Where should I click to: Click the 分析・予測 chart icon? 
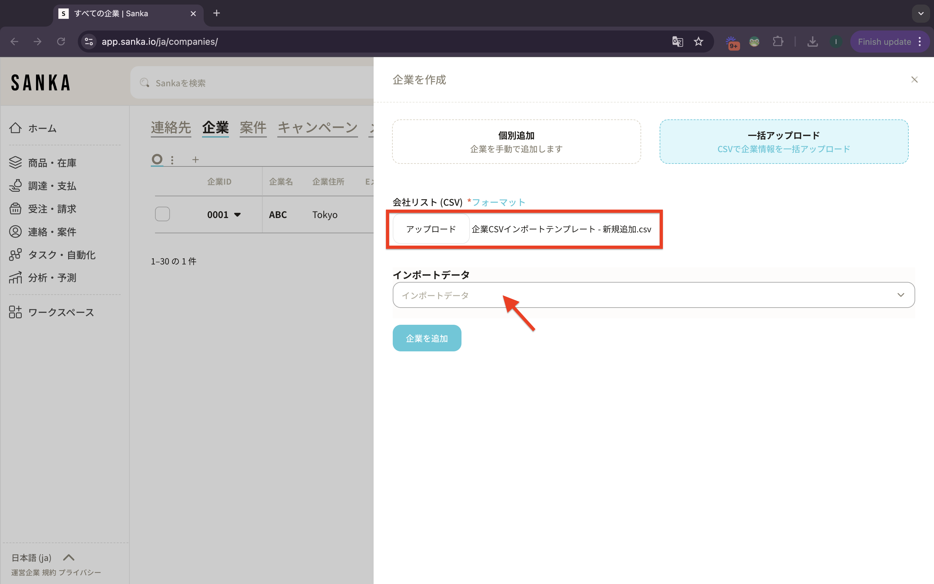point(16,277)
